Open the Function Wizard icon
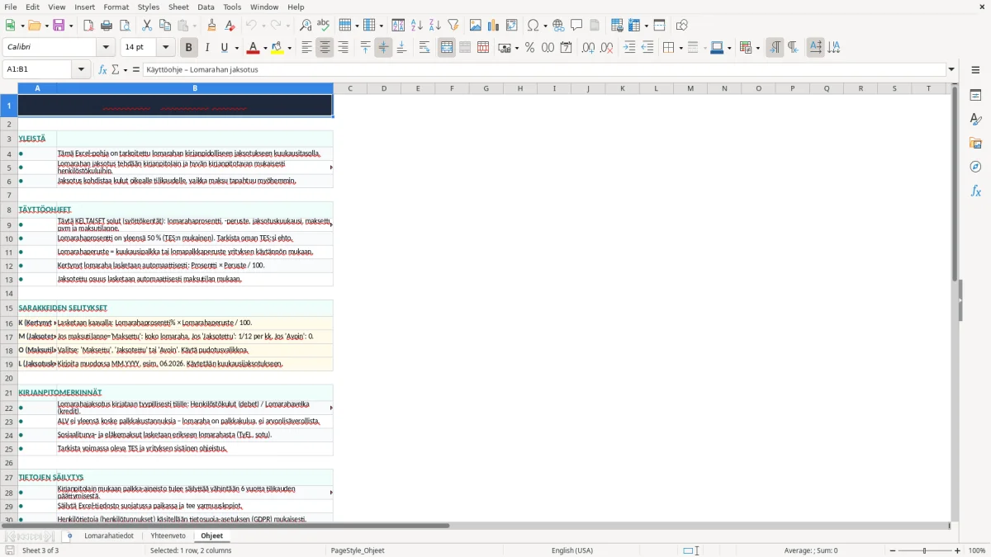Viewport: 991px width, 557px height. click(x=102, y=69)
